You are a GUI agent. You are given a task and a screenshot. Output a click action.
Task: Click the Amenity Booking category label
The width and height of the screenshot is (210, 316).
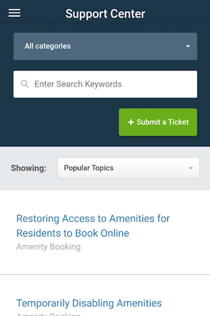click(48, 247)
